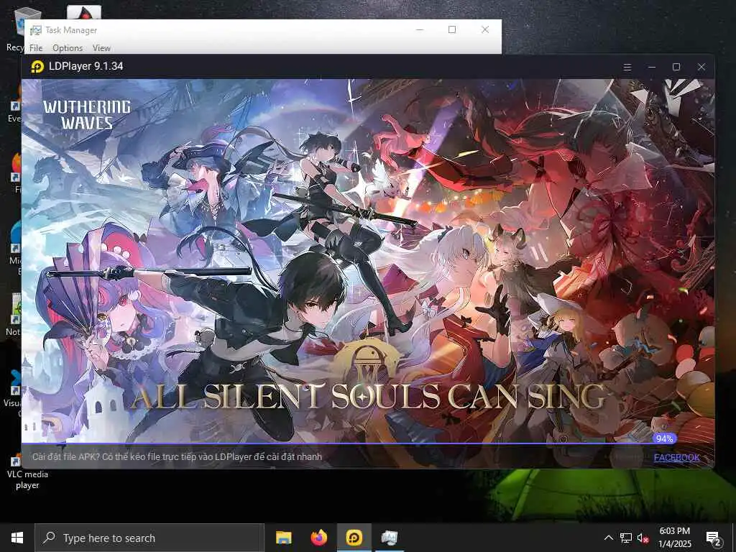
Task: Select Task Manager taskbar icon
Action: click(389, 538)
